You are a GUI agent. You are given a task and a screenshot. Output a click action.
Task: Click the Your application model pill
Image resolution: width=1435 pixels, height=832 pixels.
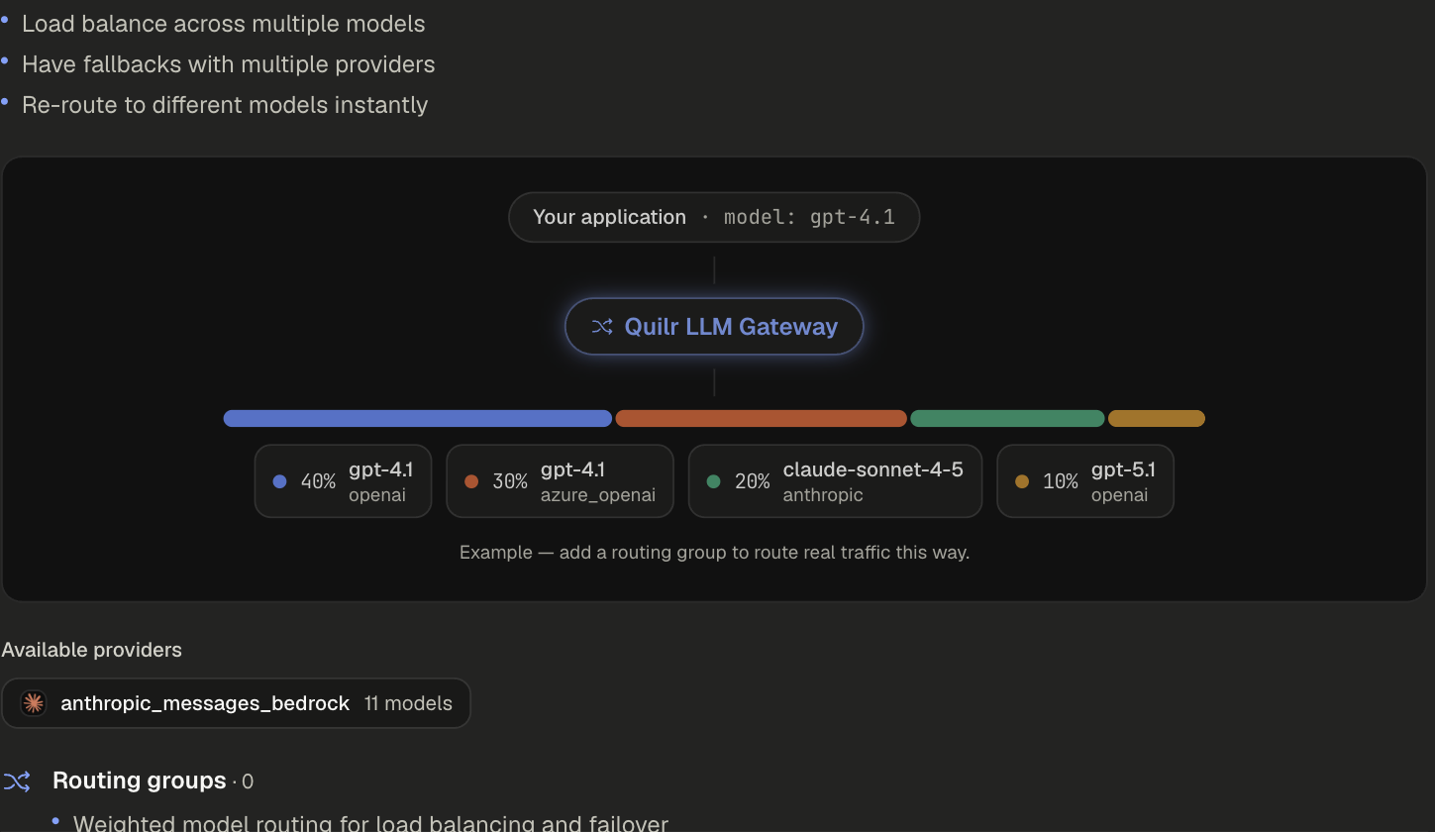pos(714,217)
